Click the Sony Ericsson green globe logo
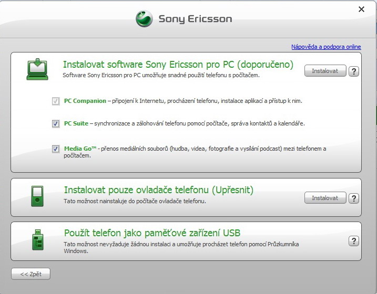377x294 pixels. point(144,19)
